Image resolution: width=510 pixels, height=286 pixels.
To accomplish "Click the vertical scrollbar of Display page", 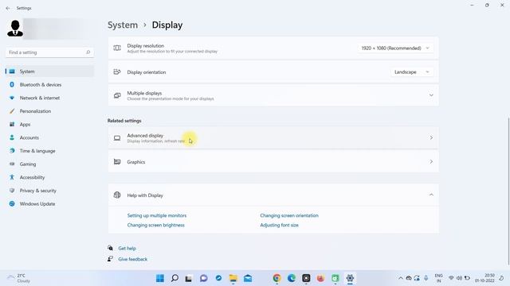I will (x=508, y=191).
